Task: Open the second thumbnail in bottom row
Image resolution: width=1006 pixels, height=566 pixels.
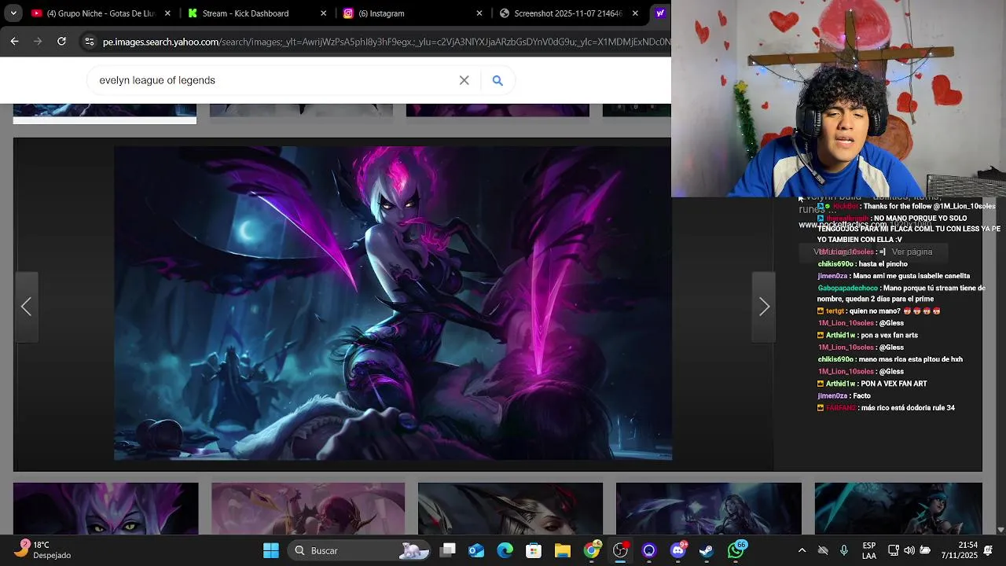Action: click(308, 509)
